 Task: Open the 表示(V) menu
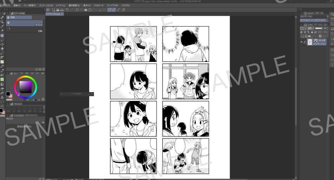(x=87, y=5)
